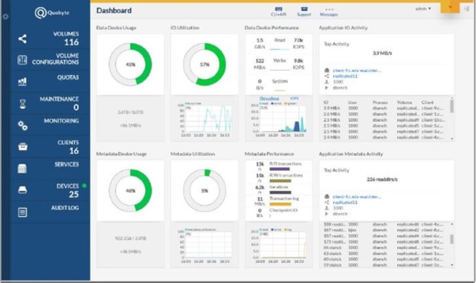The height and width of the screenshot is (283, 476).
Task: Click the Volume Configurations sliders icon
Action: pyautogui.click(x=22, y=60)
